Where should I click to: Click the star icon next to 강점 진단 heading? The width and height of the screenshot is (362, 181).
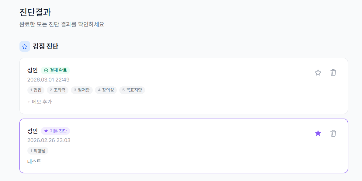[x=25, y=46]
